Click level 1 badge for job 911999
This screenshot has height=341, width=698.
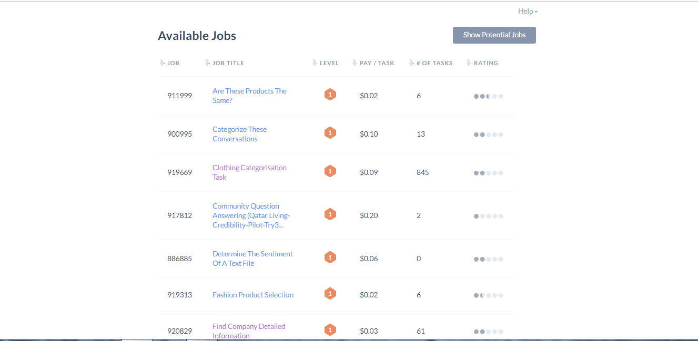pyautogui.click(x=330, y=95)
